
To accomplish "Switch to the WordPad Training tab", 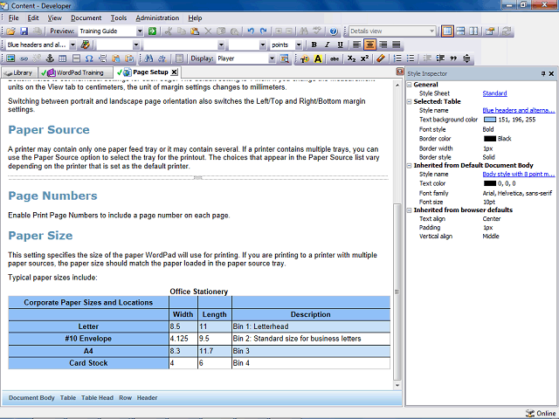I will point(76,72).
